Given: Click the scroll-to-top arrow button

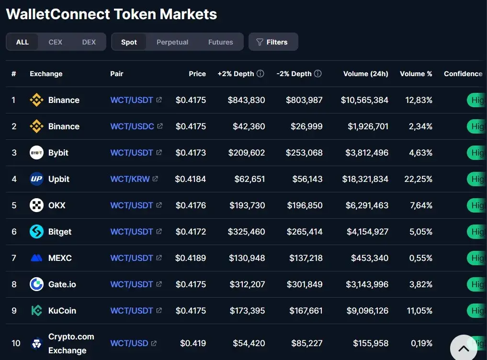Looking at the screenshot, I should 464,348.
